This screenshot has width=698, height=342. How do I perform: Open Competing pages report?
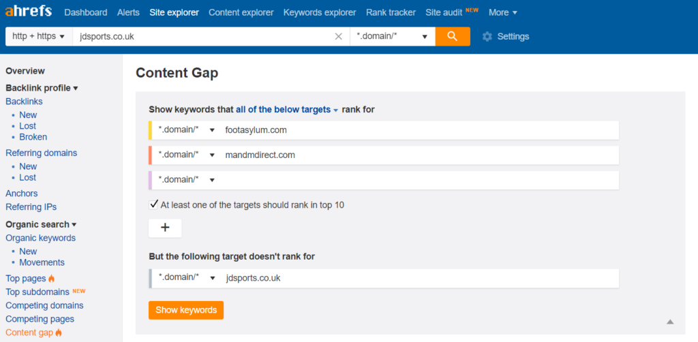click(x=40, y=319)
